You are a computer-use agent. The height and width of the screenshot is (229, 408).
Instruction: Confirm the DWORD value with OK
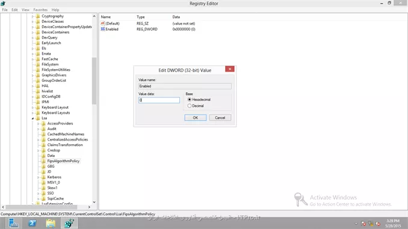click(196, 118)
